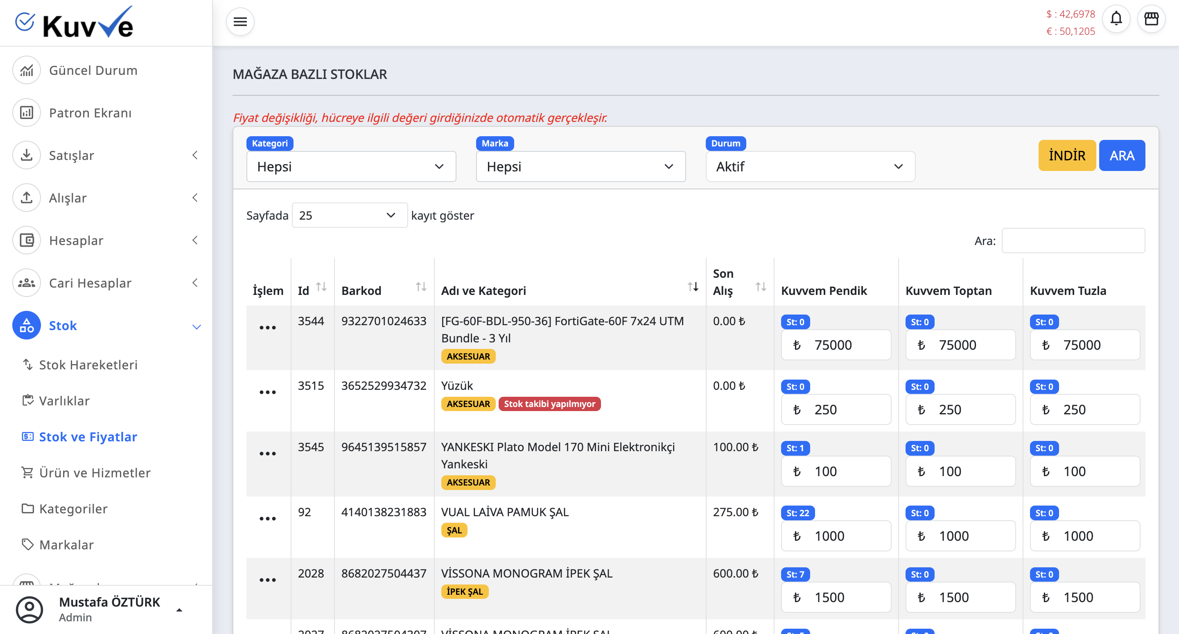Open Güncel Durum chart icon
The height and width of the screenshot is (634, 1179).
27,70
